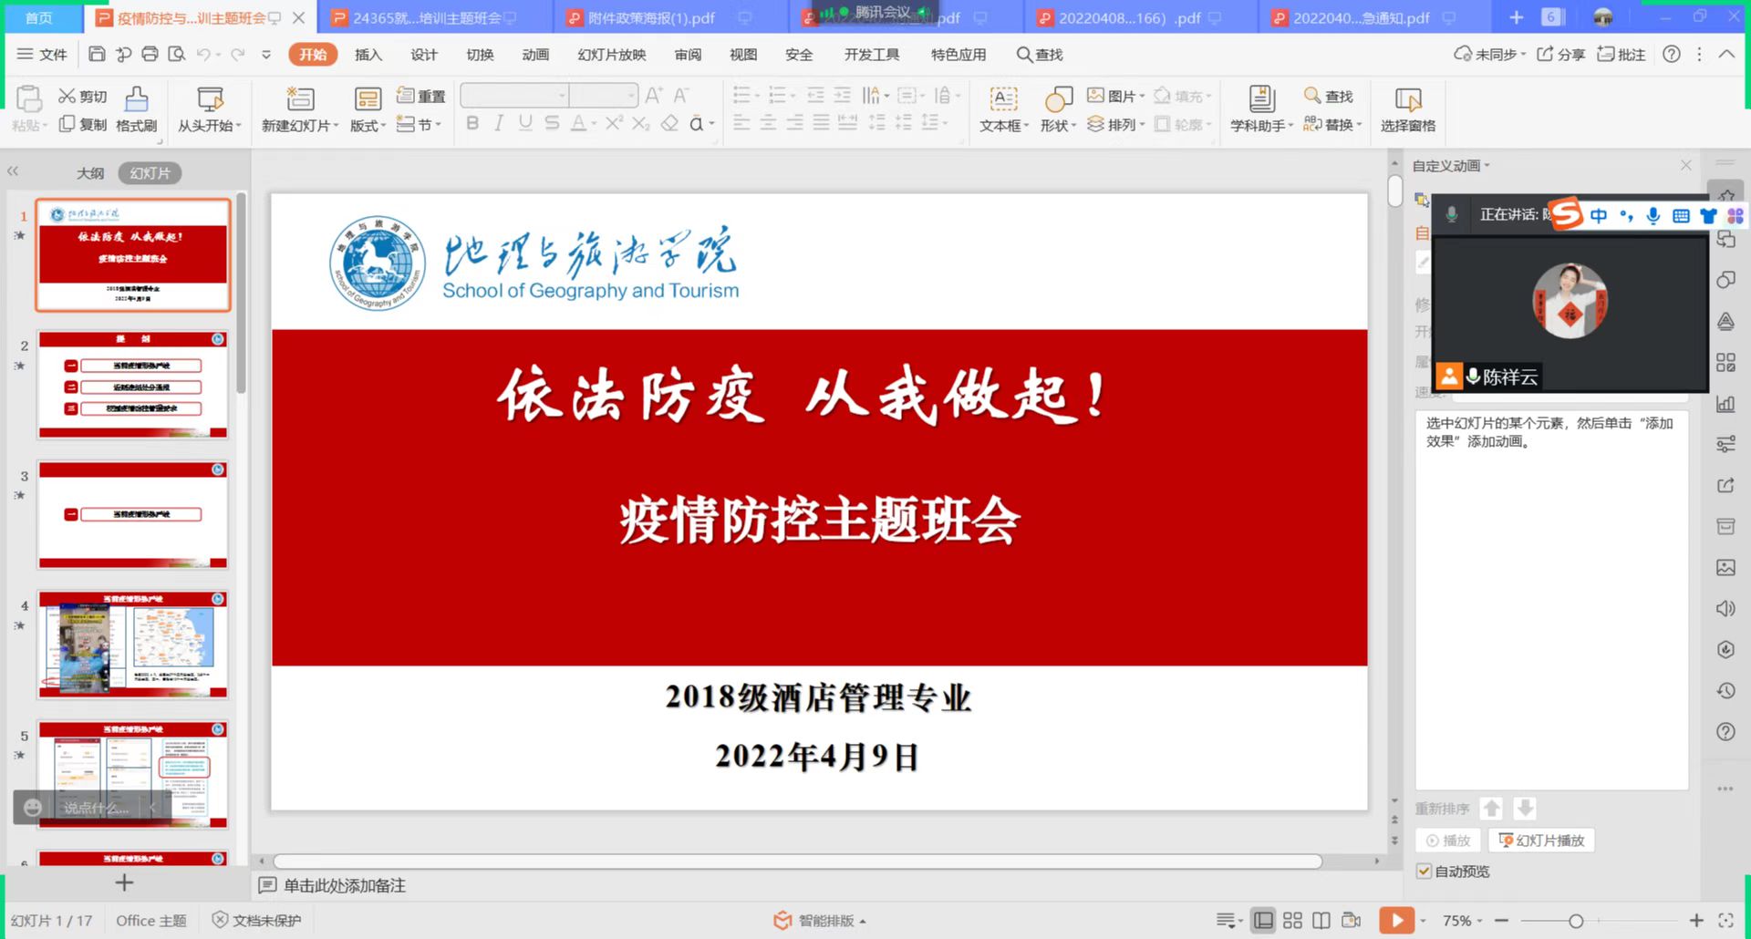Toggle the 自动预览 checkbox

coord(1425,872)
